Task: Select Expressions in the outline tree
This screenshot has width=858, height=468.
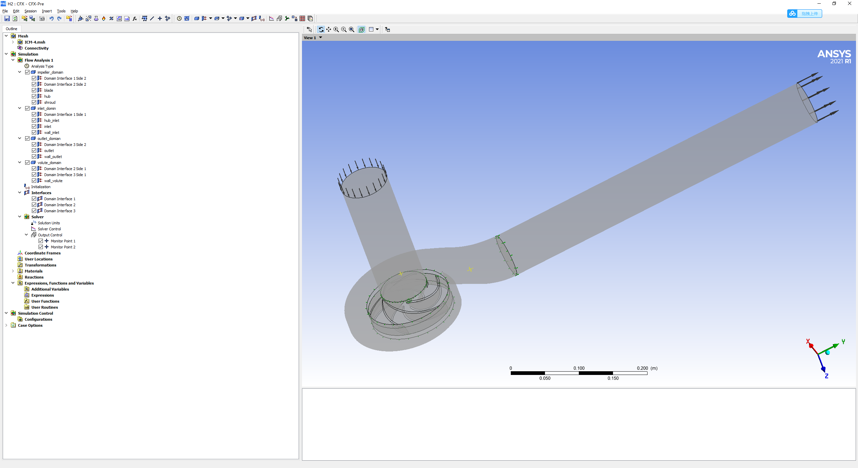Action: pyautogui.click(x=43, y=295)
